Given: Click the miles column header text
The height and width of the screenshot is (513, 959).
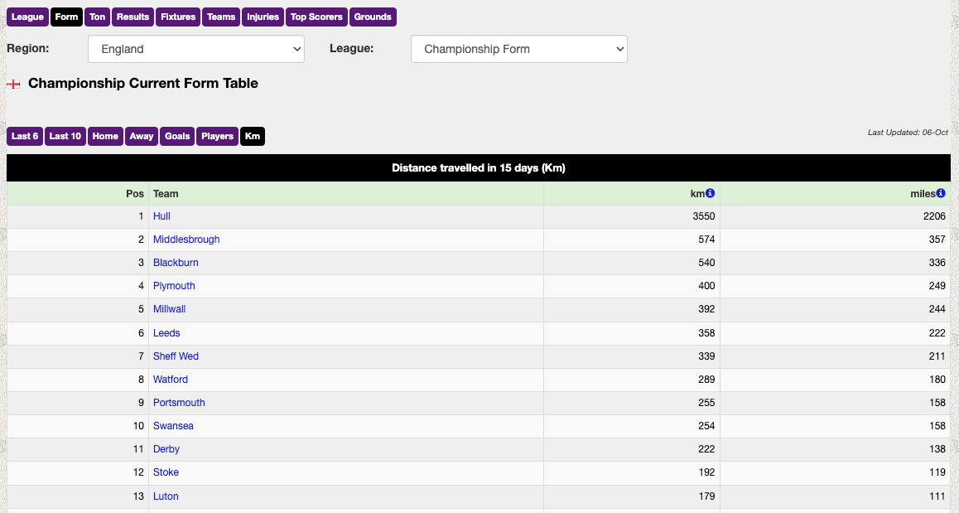Looking at the screenshot, I should click(x=923, y=193).
